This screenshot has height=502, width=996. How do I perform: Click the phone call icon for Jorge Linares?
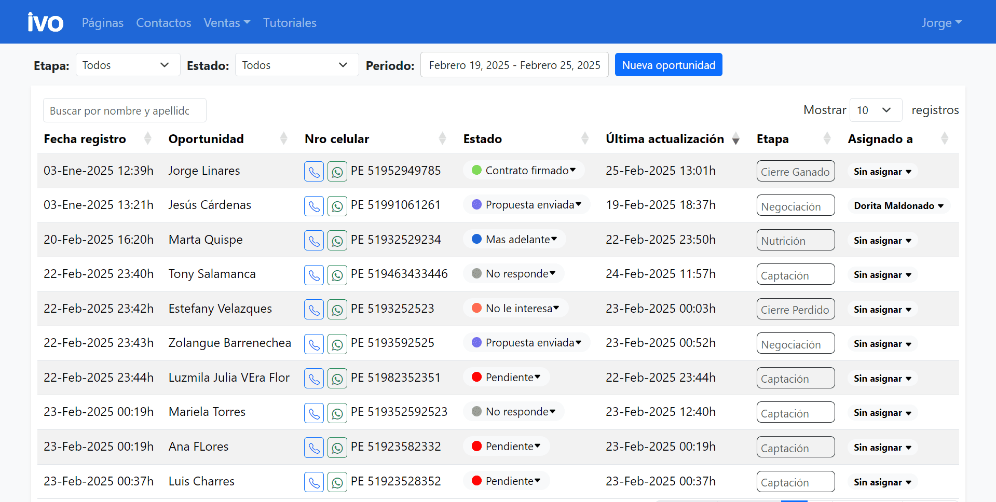pyautogui.click(x=314, y=172)
